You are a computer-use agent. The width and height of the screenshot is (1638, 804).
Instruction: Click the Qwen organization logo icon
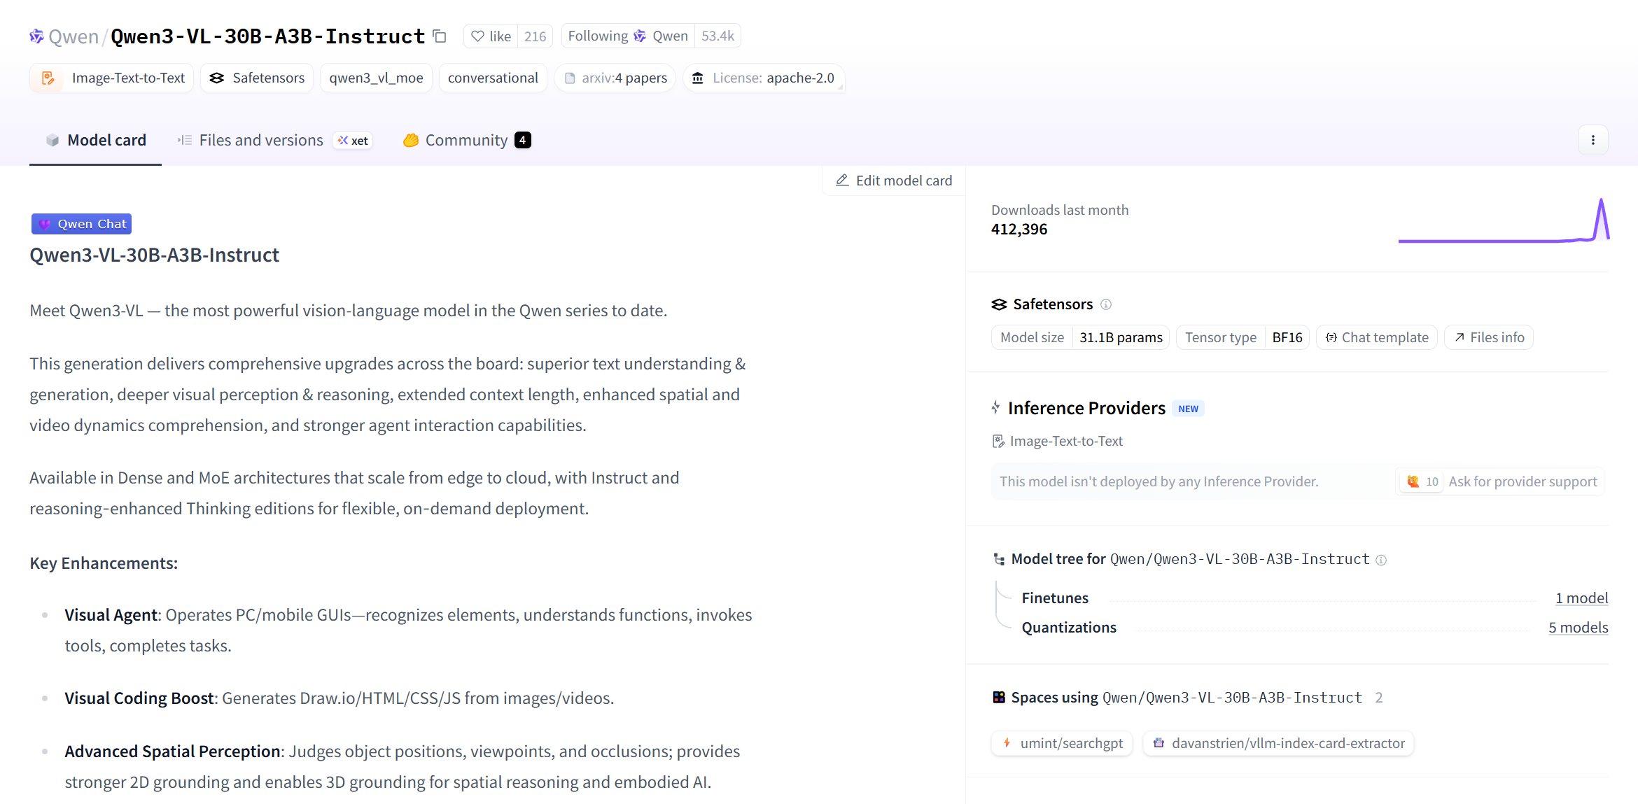(x=36, y=36)
